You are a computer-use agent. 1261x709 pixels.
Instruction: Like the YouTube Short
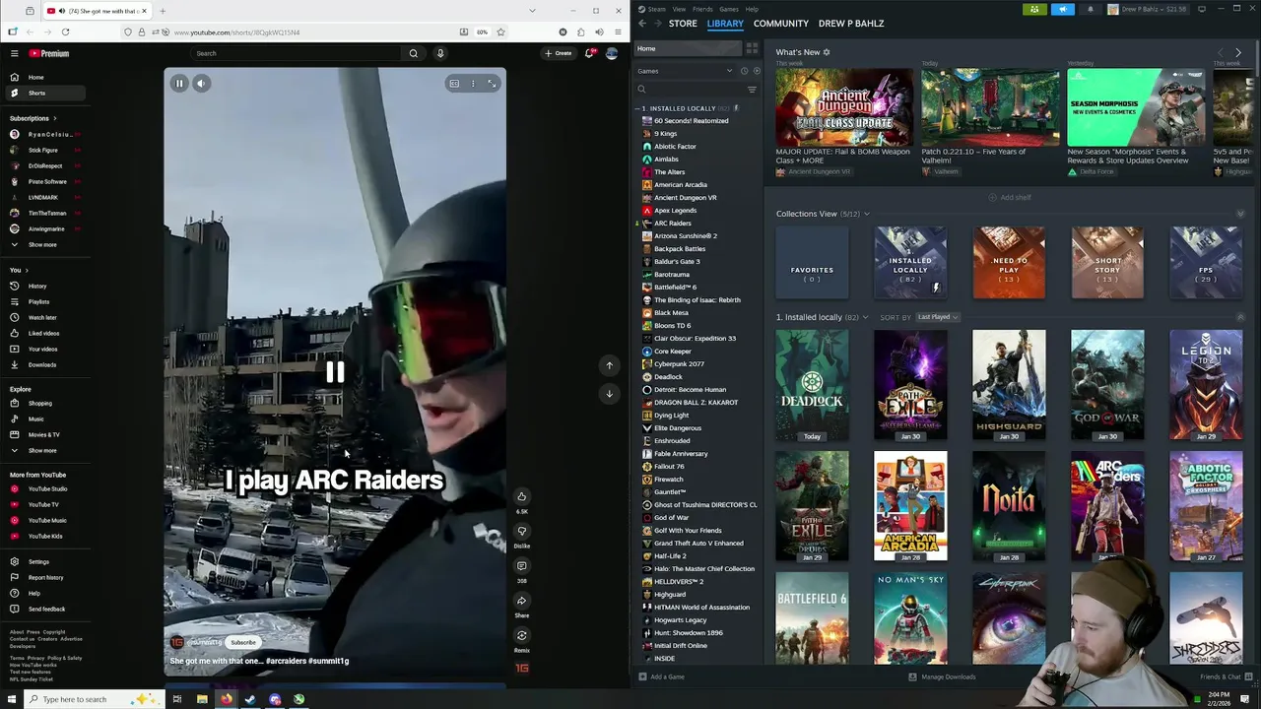522,496
